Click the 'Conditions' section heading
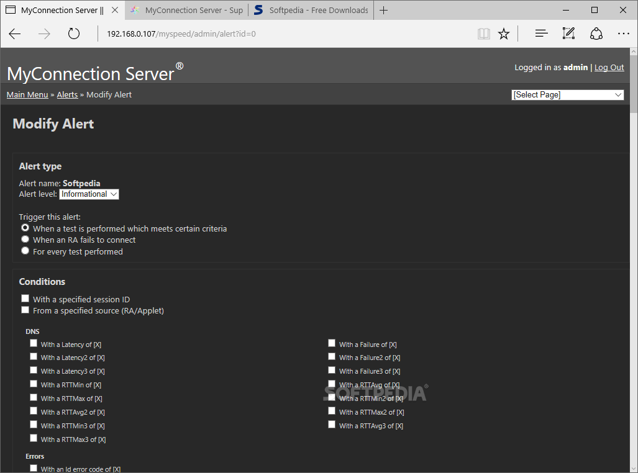Viewport: 638px width, 473px height. pyautogui.click(x=42, y=282)
